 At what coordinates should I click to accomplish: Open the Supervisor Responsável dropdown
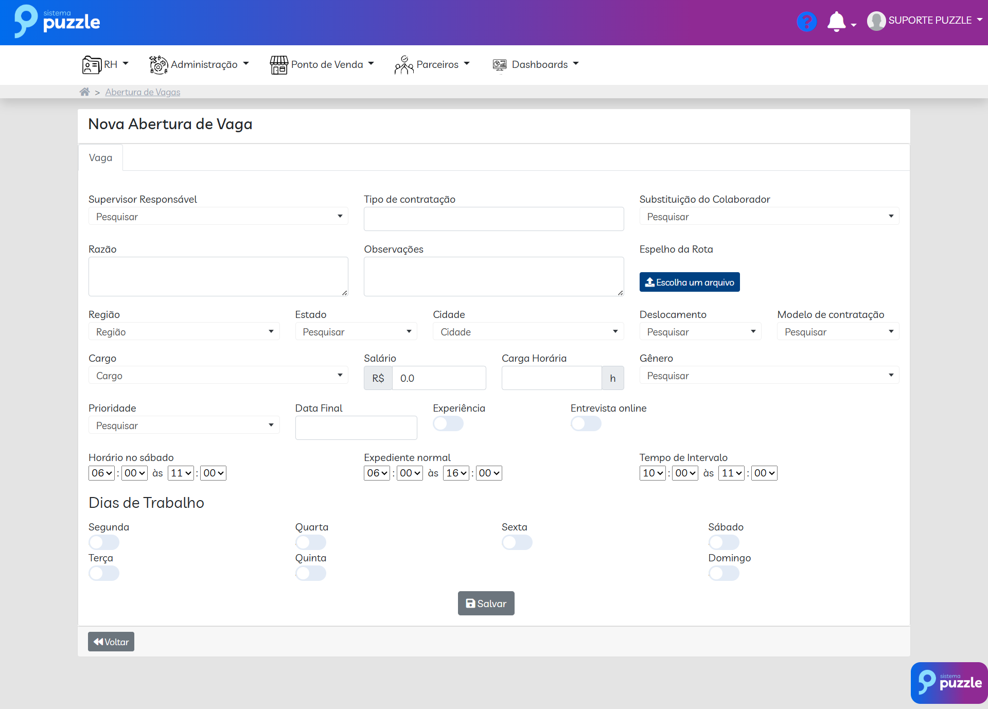click(218, 217)
